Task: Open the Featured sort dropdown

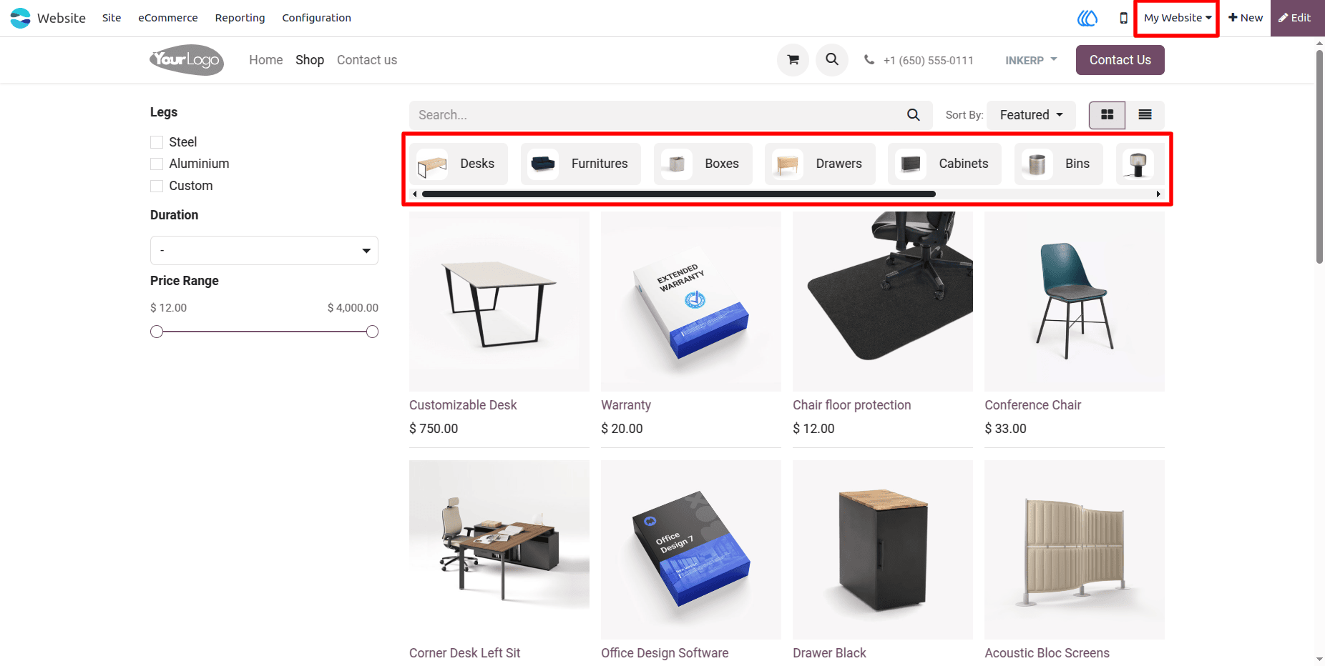Action: click(1031, 115)
